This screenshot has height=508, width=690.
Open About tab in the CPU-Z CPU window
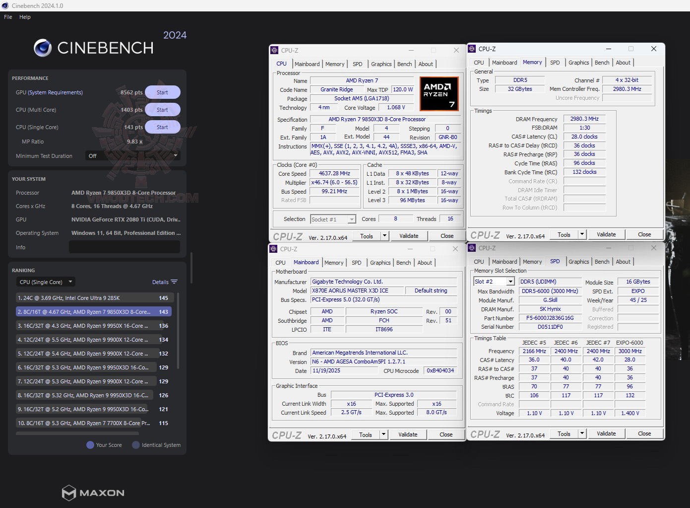click(426, 64)
